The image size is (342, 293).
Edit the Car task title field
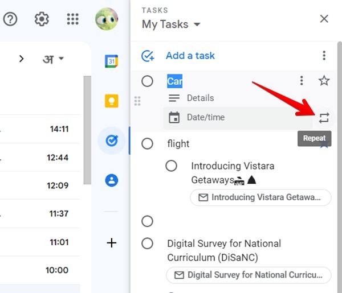click(x=175, y=81)
